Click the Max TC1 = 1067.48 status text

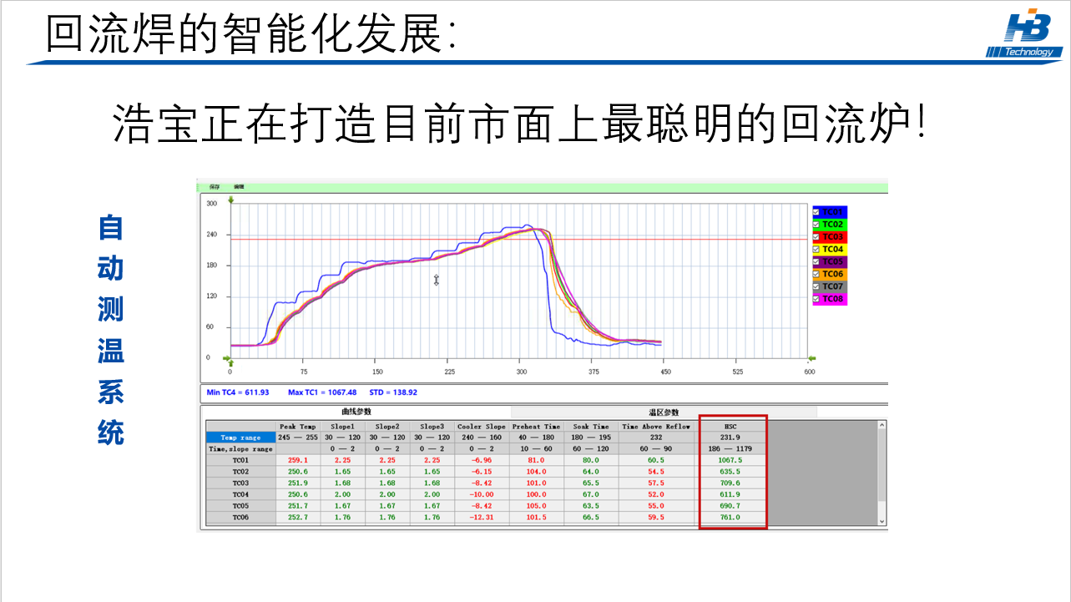[322, 392]
